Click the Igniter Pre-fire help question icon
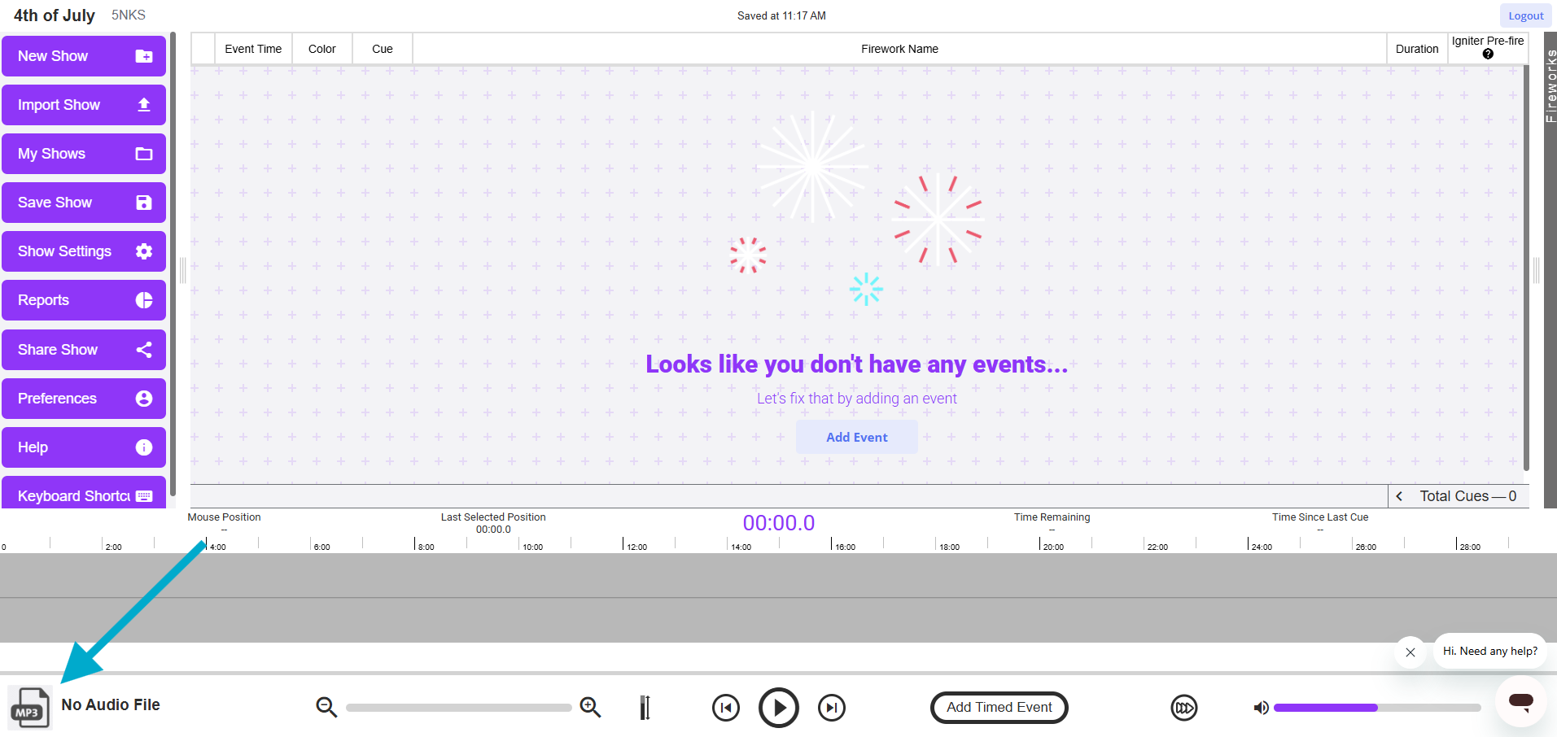 [x=1488, y=55]
